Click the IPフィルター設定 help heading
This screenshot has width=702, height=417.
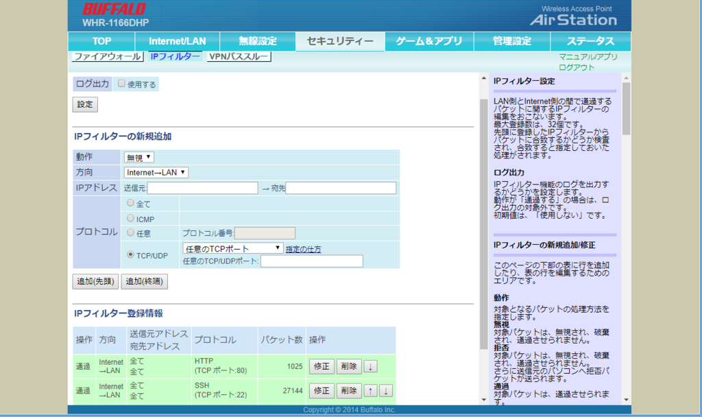click(524, 81)
